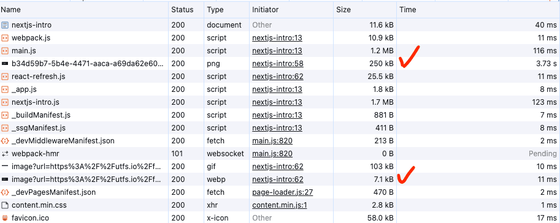Click the Pending time of webpack-hmr
This screenshot has width=560, height=223.
click(542, 154)
